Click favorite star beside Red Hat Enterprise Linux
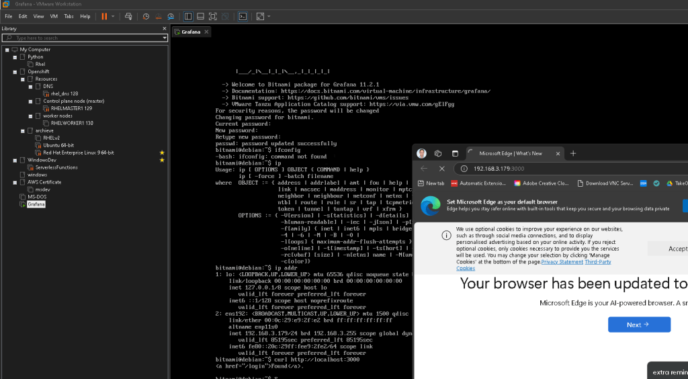The width and height of the screenshot is (688, 379). pos(162,153)
